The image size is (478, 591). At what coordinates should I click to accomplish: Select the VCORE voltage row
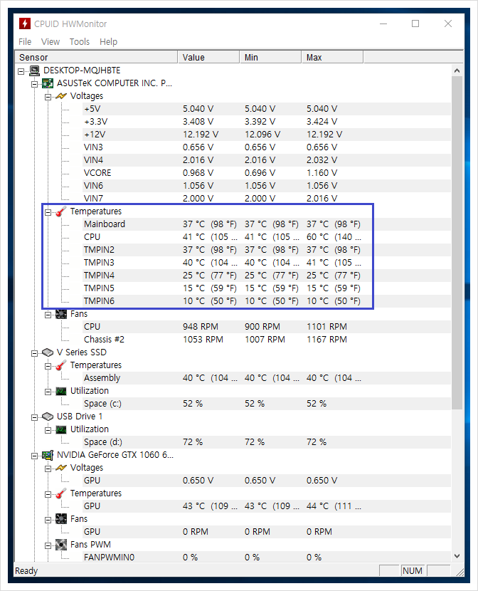[x=267, y=173]
